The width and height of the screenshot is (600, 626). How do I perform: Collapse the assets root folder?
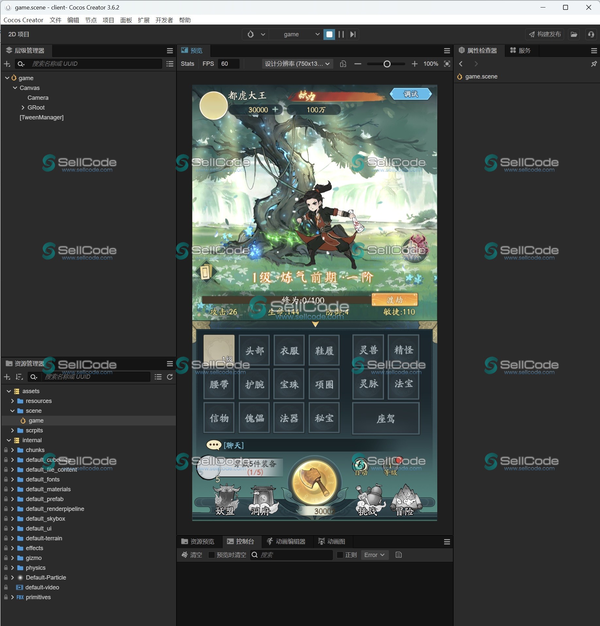click(9, 391)
